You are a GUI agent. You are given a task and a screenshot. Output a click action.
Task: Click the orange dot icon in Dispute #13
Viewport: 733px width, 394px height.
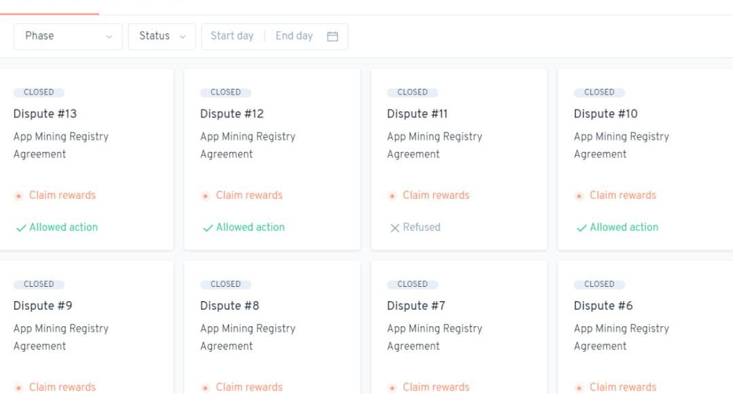pyautogui.click(x=19, y=196)
